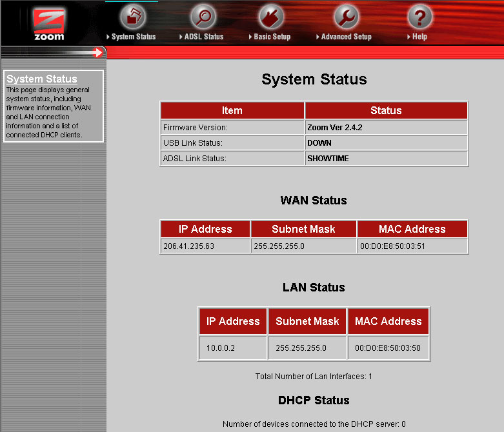504x432 pixels.
Task: Click the System Status folder icon
Action: click(134, 17)
